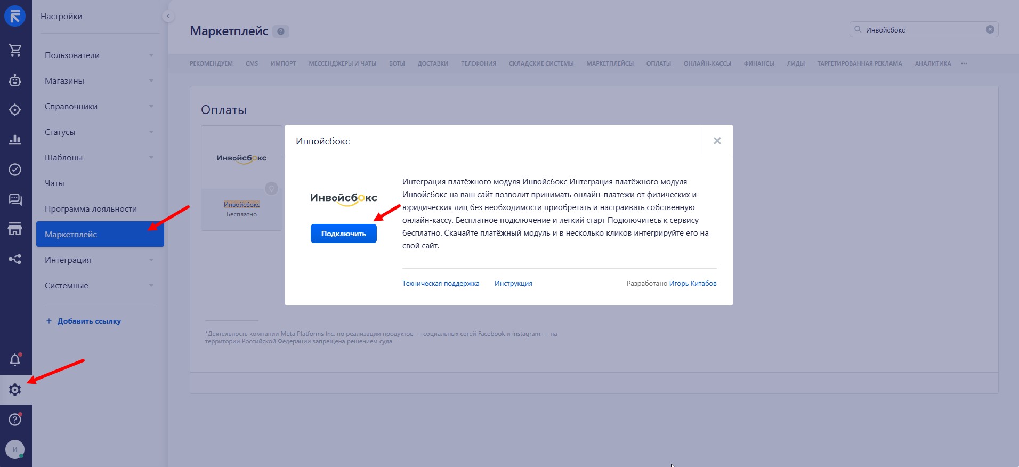Open the notifications bell icon
The image size is (1019, 467).
[x=15, y=360]
